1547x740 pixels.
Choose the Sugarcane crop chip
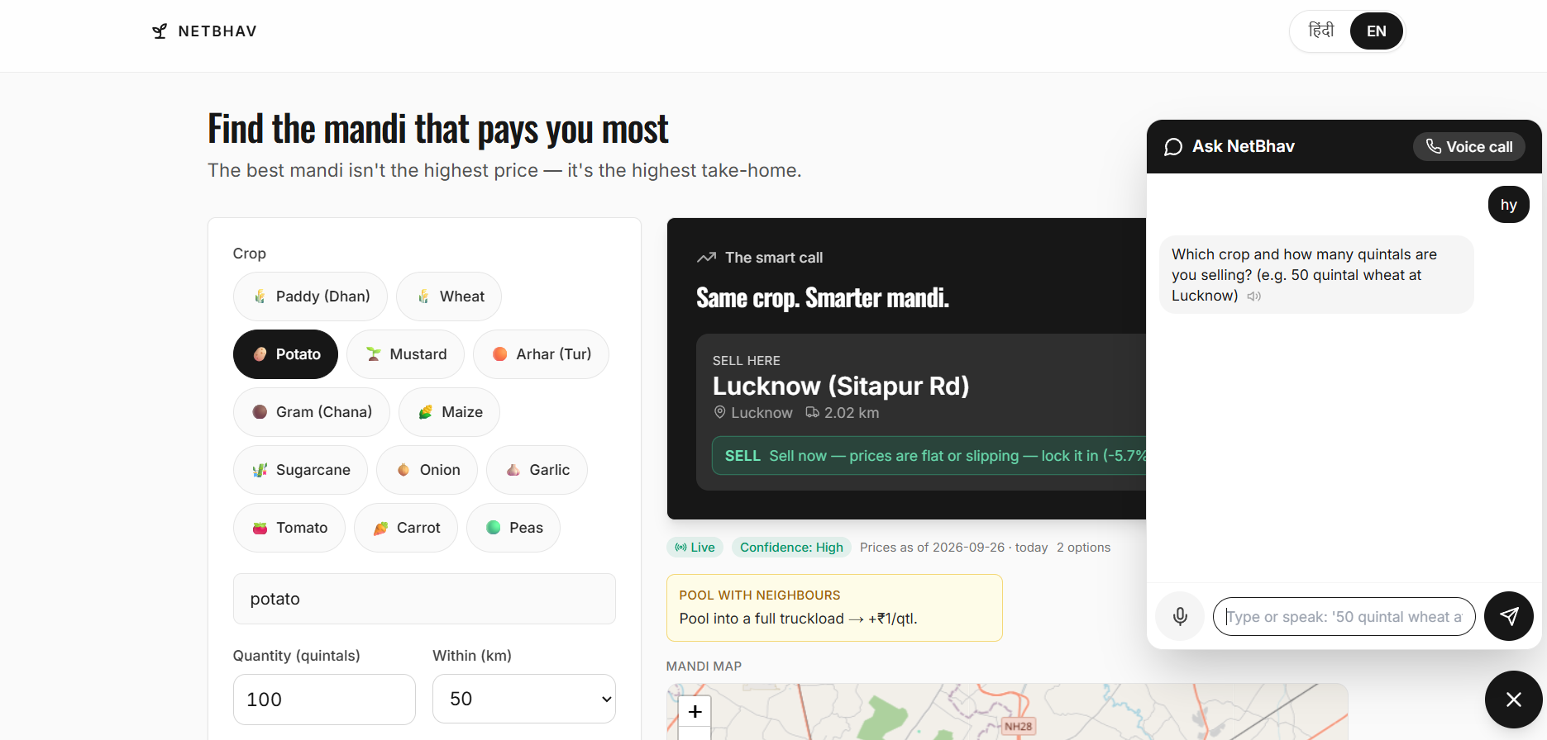[300, 470]
